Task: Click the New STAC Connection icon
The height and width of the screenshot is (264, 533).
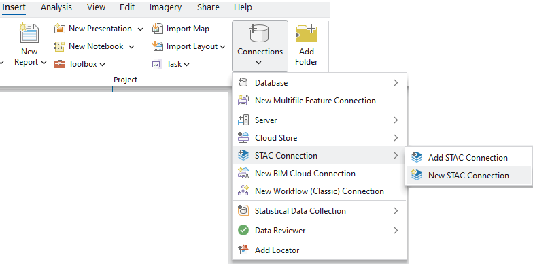Action: tap(417, 176)
